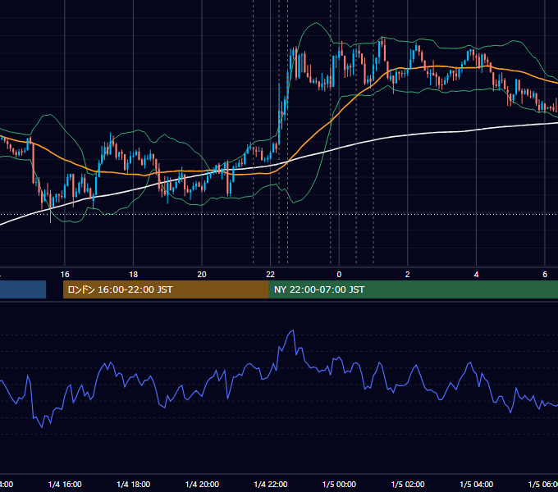Click the NY 22:00-07:00 JST session bar
Image resolution: width=558 pixels, height=492 pixels.
[x=413, y=289]
